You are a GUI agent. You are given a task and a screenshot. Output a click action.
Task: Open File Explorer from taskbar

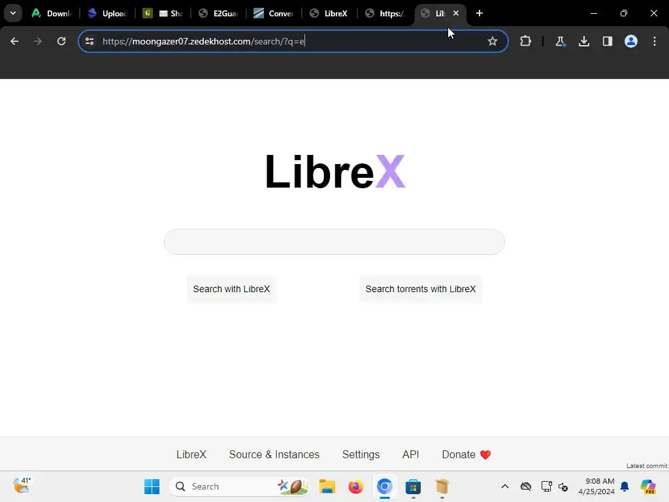[327, 486]
